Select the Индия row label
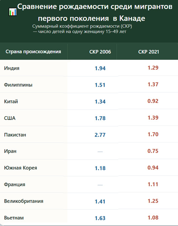Screen dimensions: 178x226 click(x=12, y=68)
